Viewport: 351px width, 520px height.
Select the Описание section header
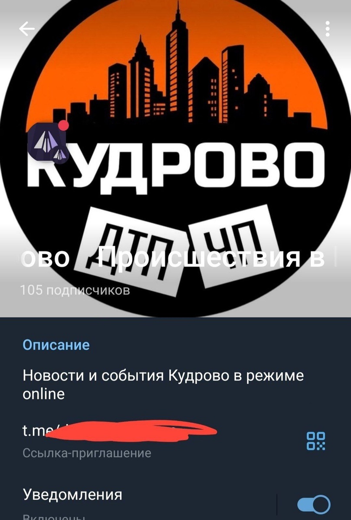point(56,345)
